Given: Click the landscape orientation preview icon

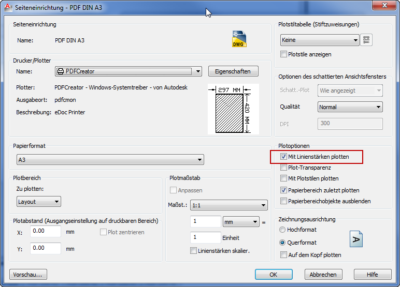Looking at the screenshot, I should tap(356, 239).
